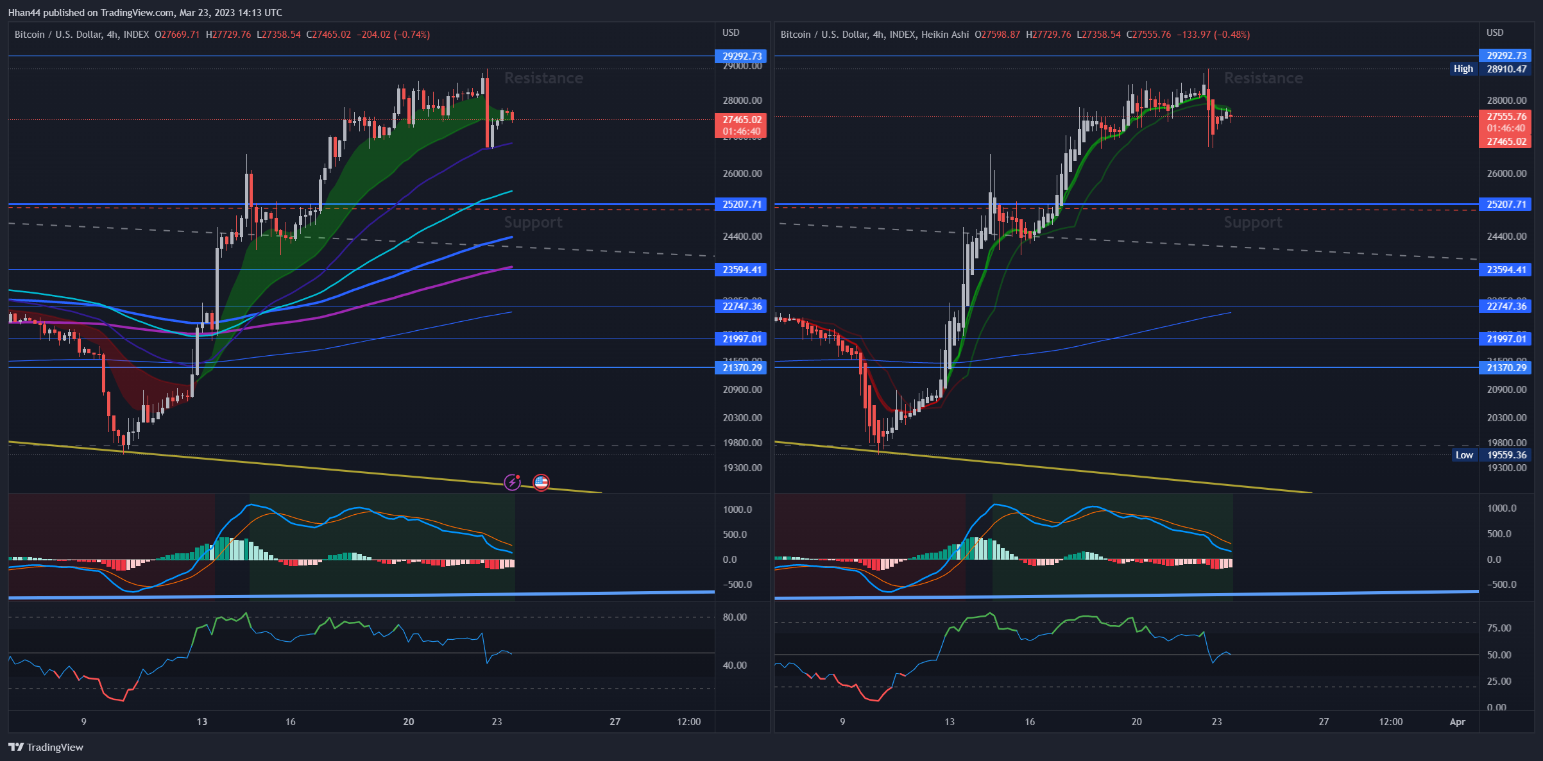The image size is (1543, 761).
Task: Click right chart 21997.01 price label
Action: (x=1506, y=339)
